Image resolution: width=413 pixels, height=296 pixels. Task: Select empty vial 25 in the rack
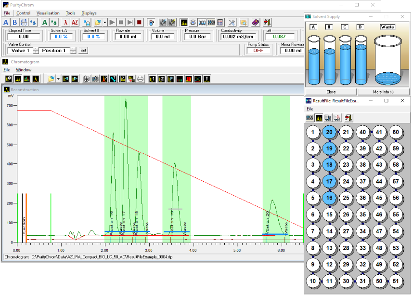(346, 198)
